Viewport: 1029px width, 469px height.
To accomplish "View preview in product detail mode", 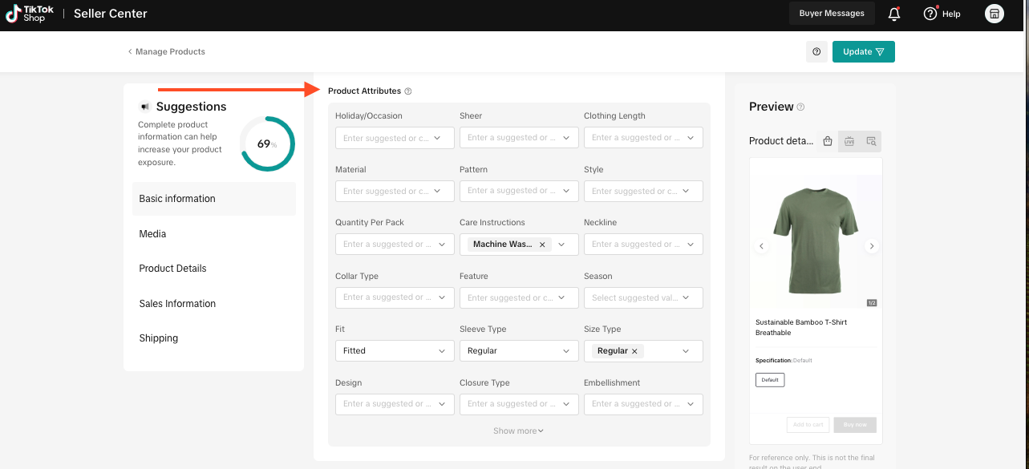I will pos(827,141).
